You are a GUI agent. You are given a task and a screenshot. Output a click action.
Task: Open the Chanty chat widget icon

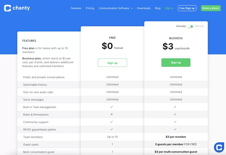click(219, 147)
